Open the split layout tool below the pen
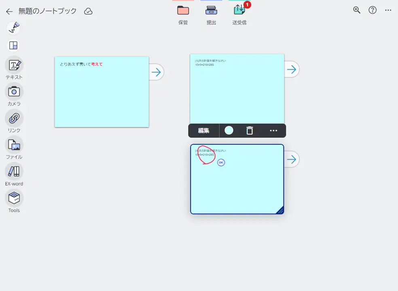Screen dimensions: 398x291 (x=14, y=45)
